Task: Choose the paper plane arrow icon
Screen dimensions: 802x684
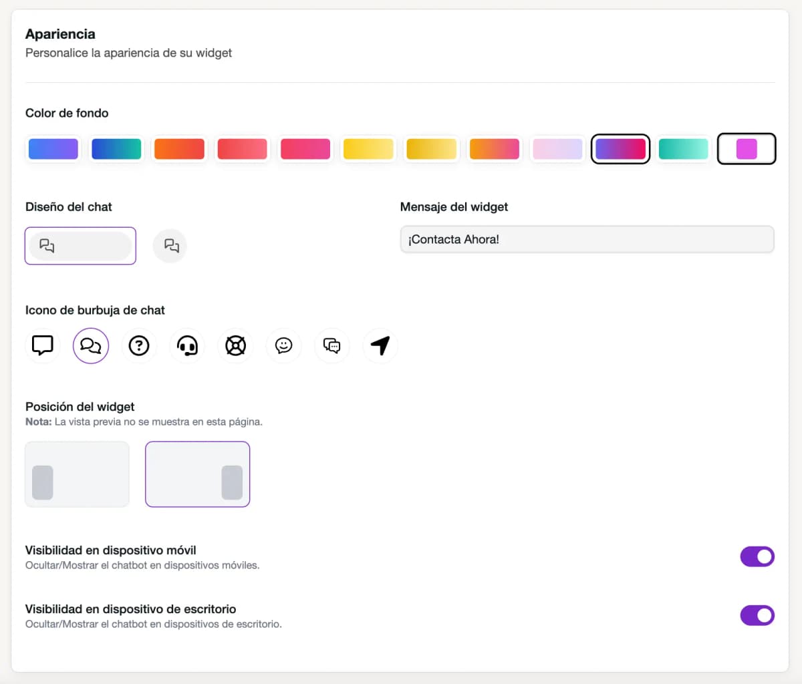Action: coord(380,345)
